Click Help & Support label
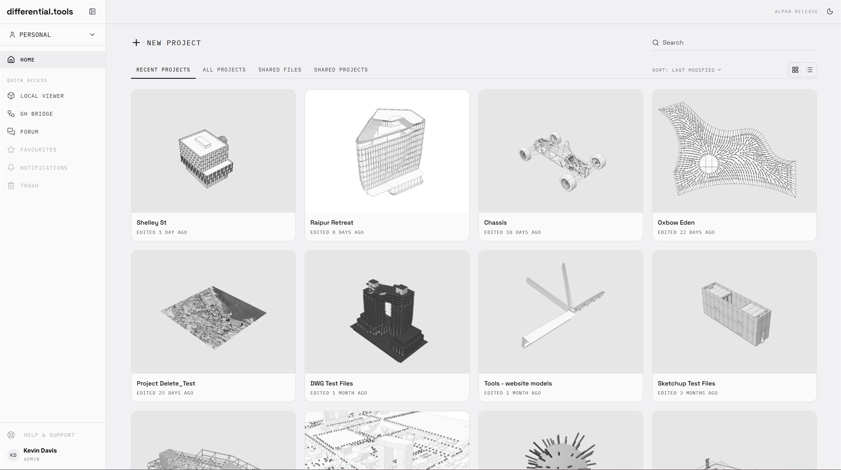841x470 pixels. 49,435
